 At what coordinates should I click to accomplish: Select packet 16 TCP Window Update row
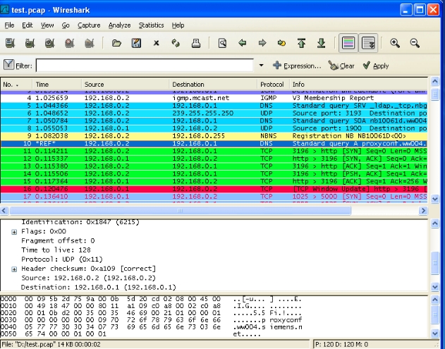pos(214,189)
